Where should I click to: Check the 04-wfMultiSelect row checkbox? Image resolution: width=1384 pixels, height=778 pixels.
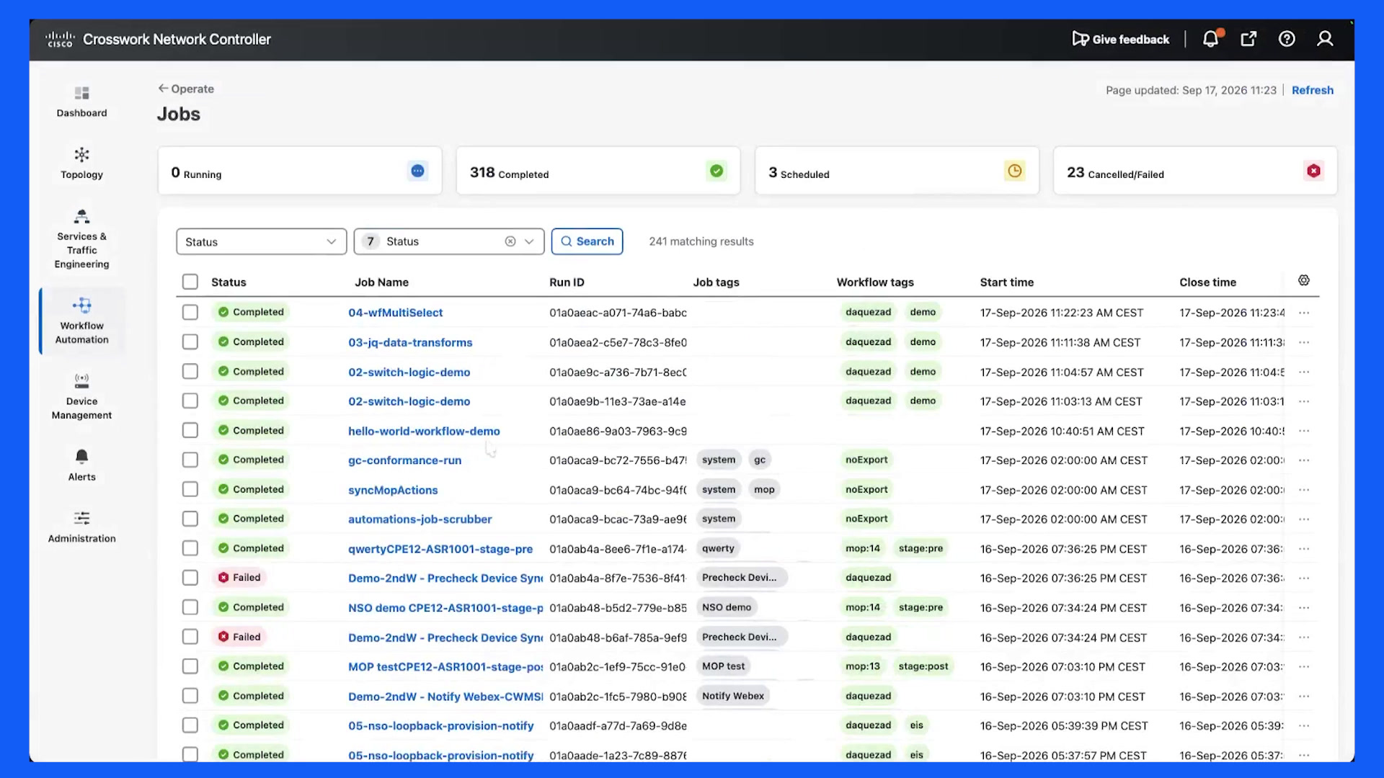[x=190, y=312]
